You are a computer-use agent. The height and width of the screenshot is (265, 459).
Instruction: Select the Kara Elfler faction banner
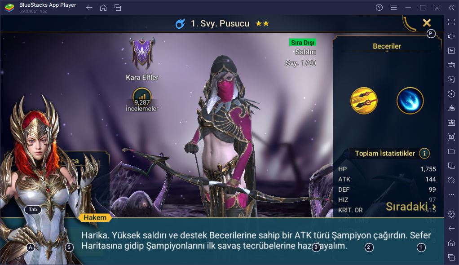[x=142, y=53]
